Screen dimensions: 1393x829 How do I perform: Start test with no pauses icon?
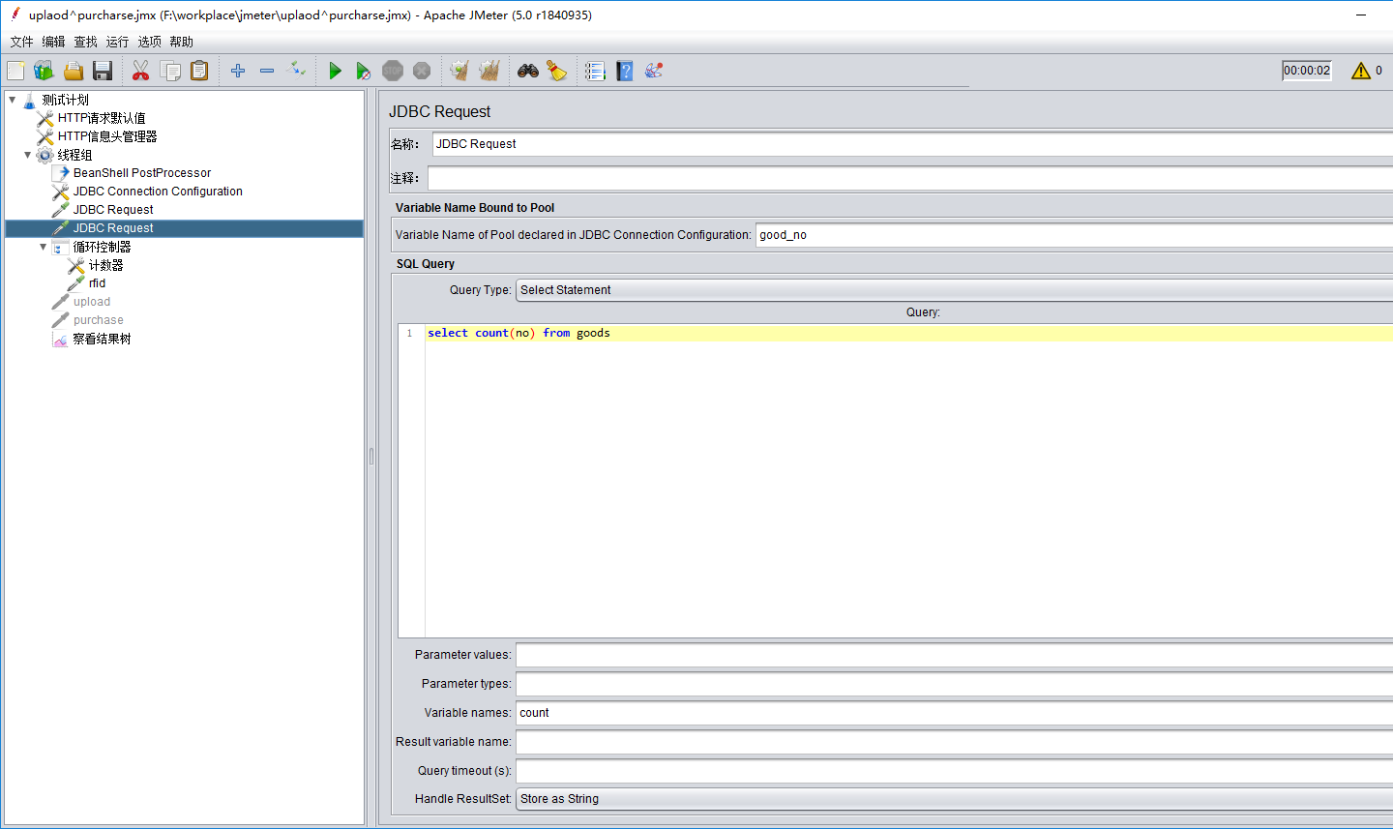[x=364, y=71]
